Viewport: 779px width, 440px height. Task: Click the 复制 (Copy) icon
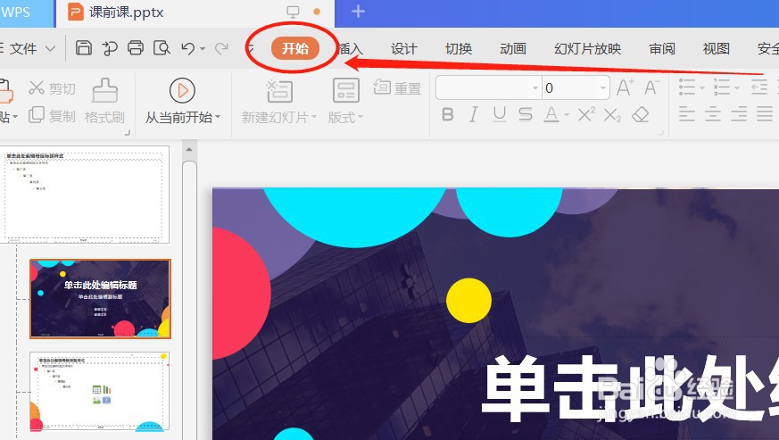point(37,115)
